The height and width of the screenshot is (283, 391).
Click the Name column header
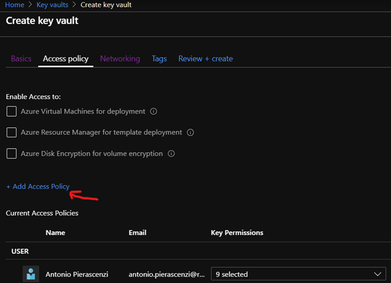[55, 233]
